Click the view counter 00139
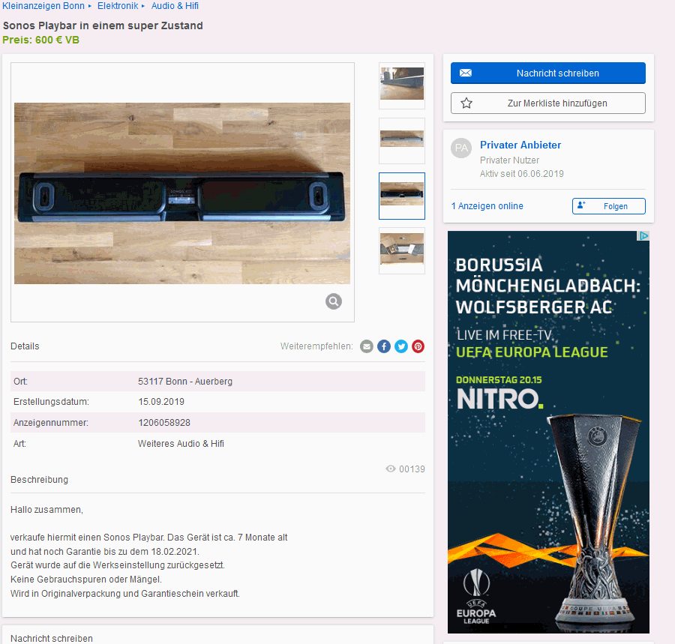The image size is (675, 644). coord(412,469)
